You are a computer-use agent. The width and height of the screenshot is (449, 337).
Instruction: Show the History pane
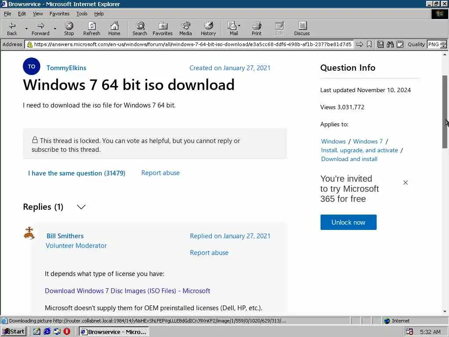point(208,29)
